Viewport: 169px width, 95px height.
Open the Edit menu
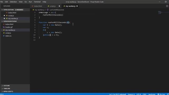[x=6, y=2]
